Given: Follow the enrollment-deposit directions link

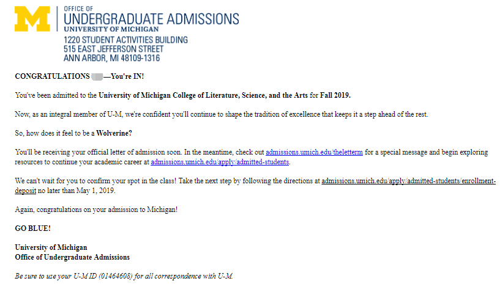Looking at the screenshot, I should (408, 181).
